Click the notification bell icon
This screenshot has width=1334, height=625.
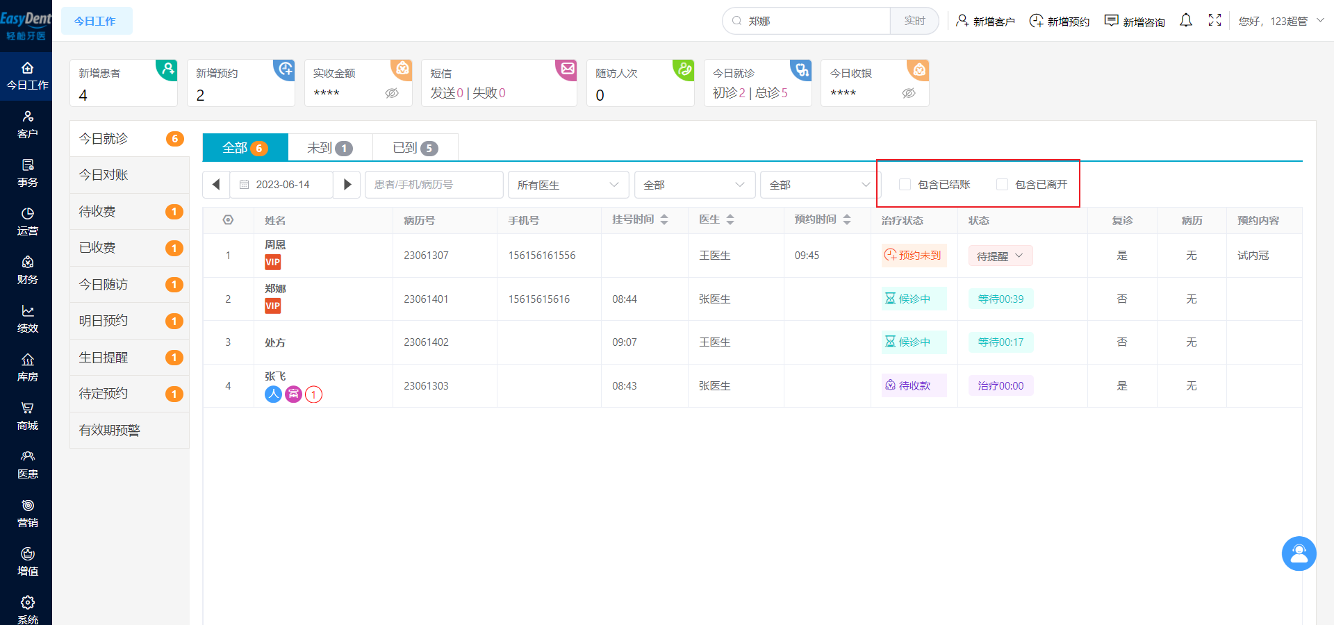(1186, 21)
